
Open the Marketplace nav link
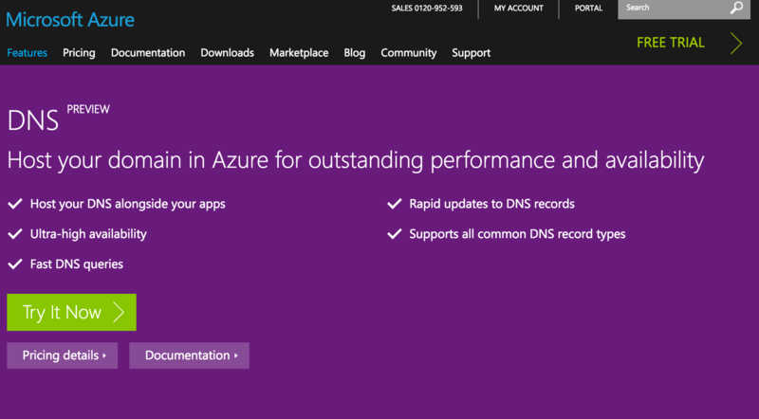coord(299,53)
